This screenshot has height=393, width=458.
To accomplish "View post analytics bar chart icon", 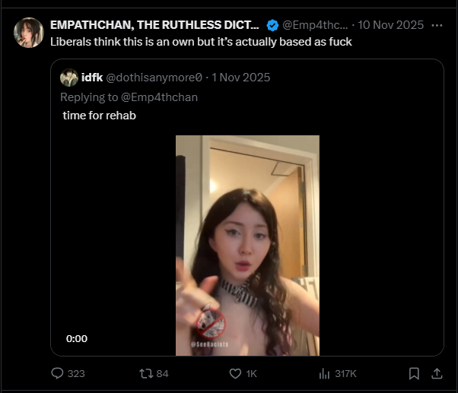I will coord(324,373).
